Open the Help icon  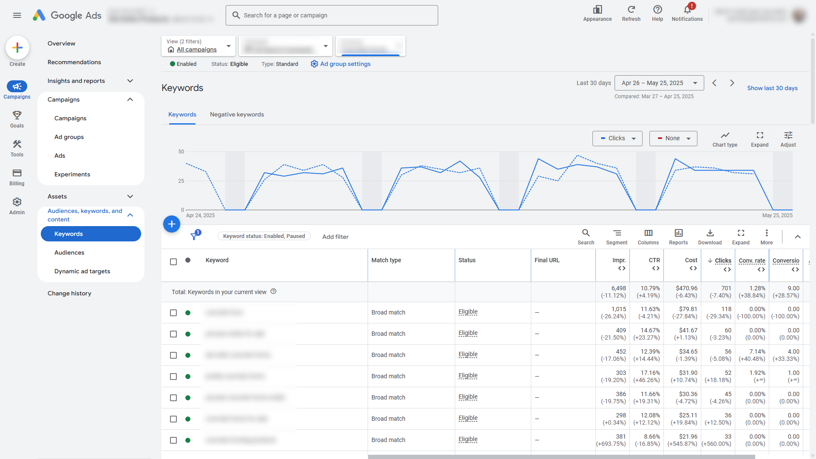click(657, 13)
